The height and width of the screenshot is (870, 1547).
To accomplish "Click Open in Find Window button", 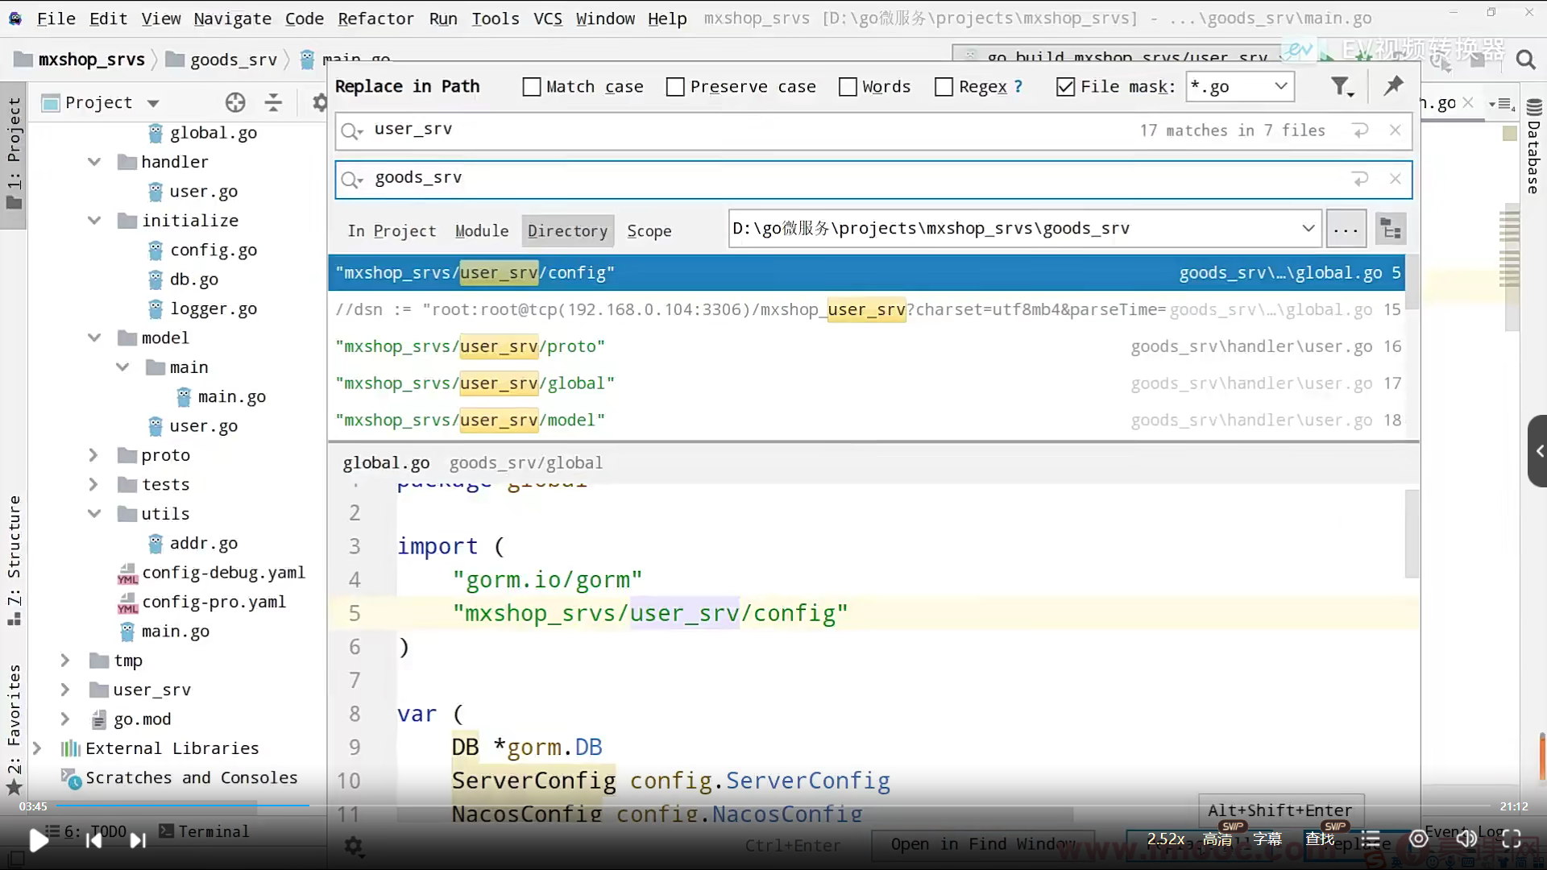I will pyautogui.click(x=982, y=844).
